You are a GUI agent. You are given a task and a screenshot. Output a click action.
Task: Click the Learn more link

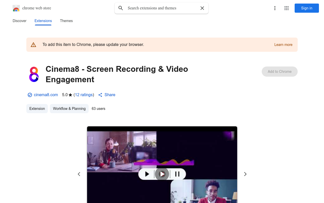coord(283,45)
